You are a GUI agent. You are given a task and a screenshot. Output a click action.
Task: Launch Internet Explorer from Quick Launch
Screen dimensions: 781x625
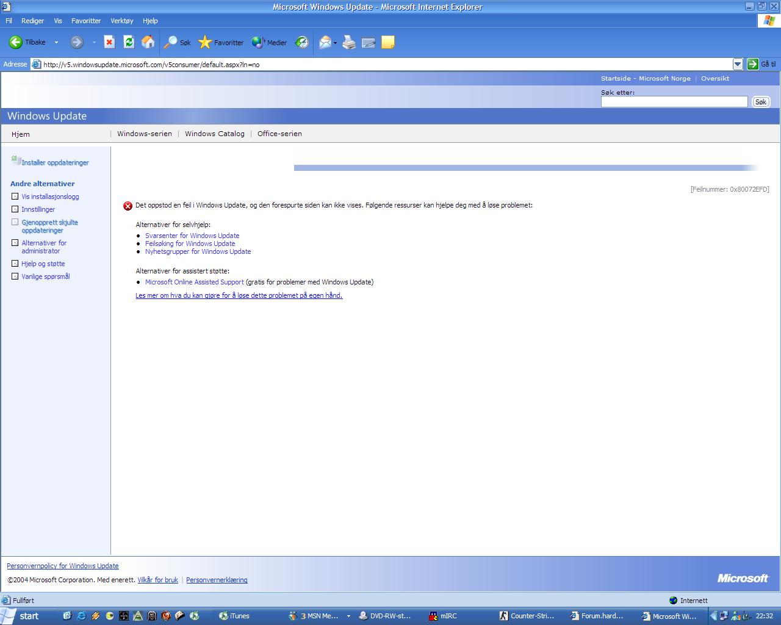[81, 616]
